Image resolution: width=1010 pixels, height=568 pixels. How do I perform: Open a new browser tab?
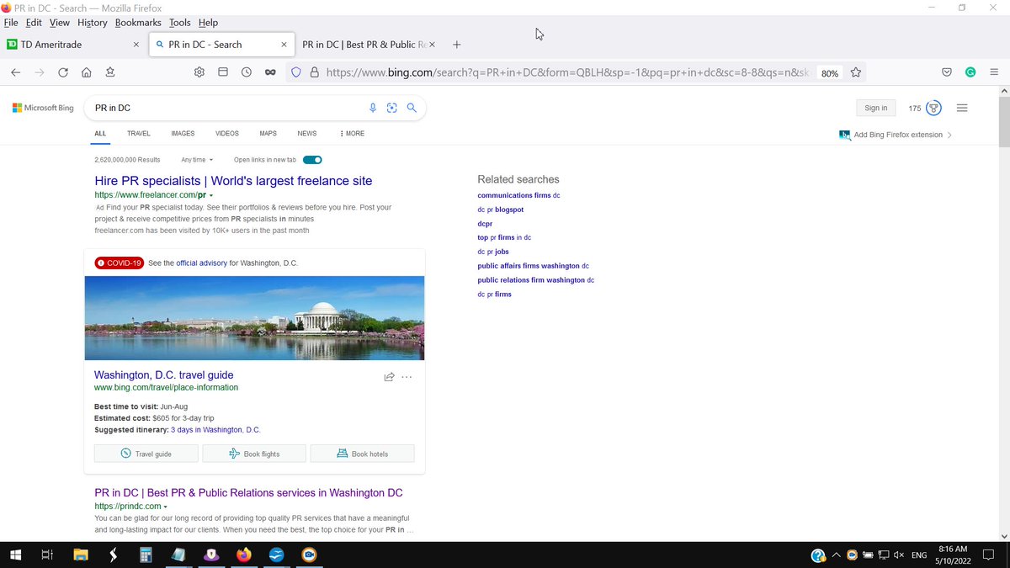pyautogui.click(x=457, y=45)
